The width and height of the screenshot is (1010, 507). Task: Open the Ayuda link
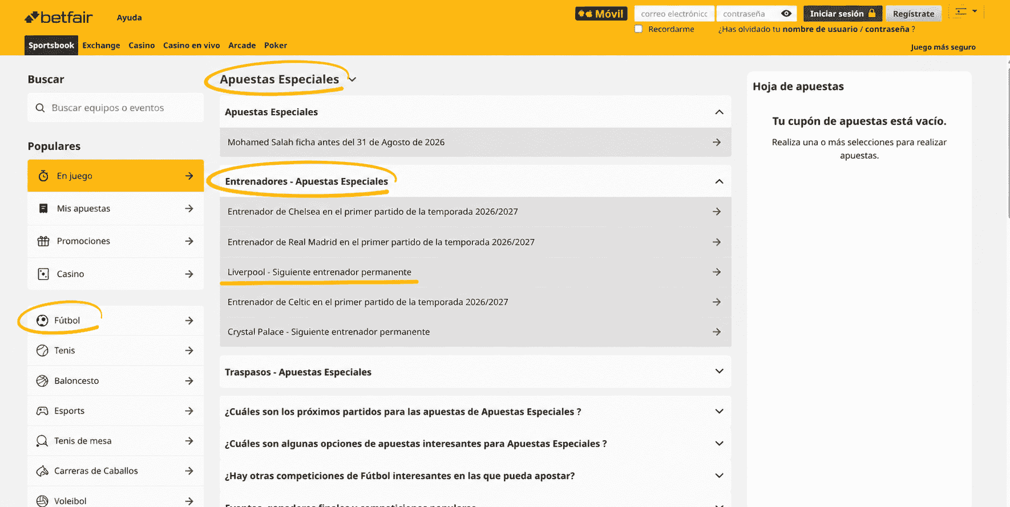click(130, 18)
